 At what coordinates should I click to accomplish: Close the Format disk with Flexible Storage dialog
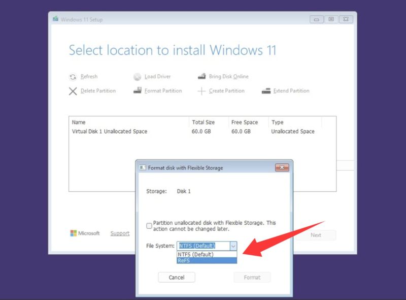(x=282, y=168)
